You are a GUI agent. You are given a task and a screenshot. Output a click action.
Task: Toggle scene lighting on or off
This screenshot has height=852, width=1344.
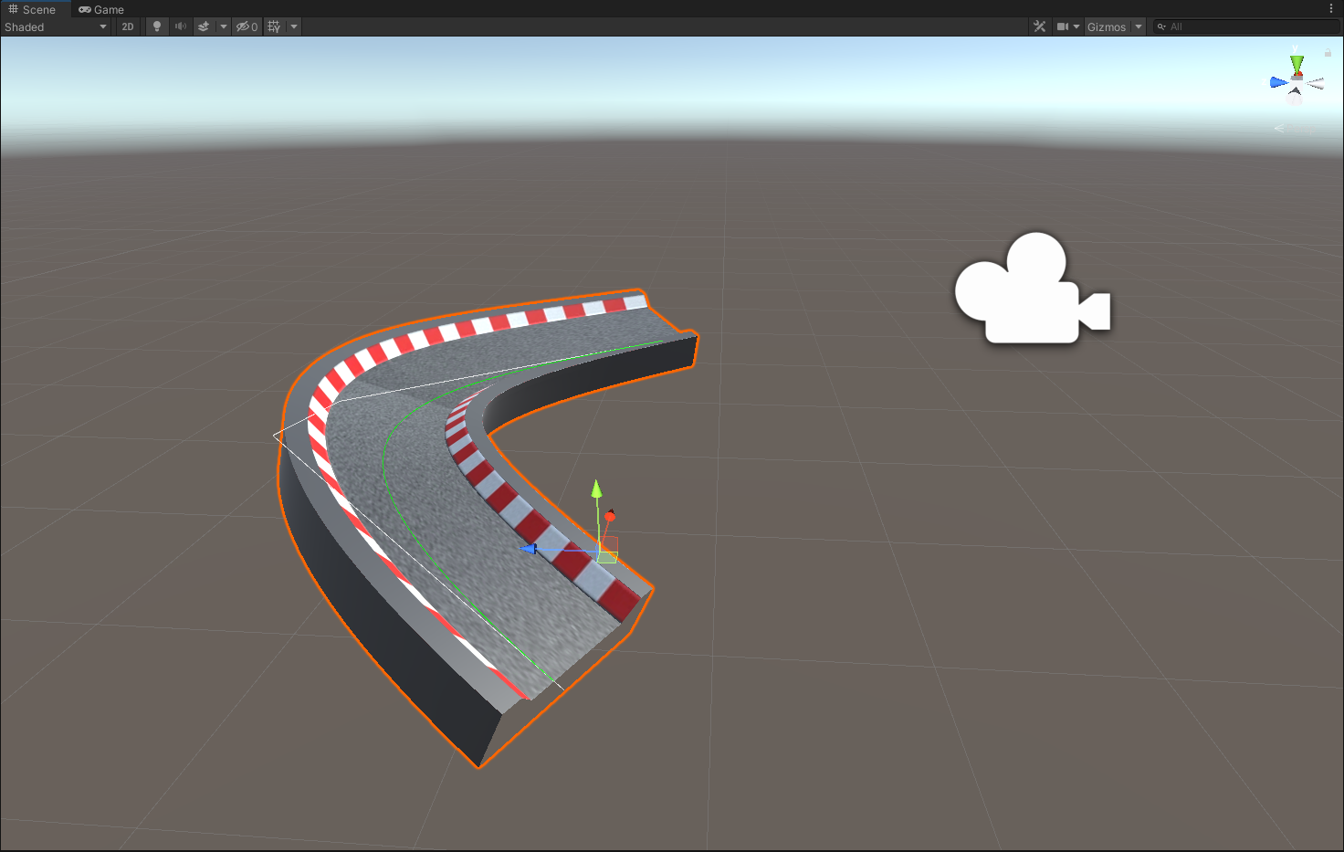[x=156, y=26]
